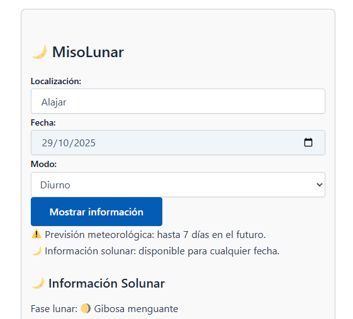Viewport: 353px width, 319px height.
Task: Click the Modo label
Action: (43, 164)
